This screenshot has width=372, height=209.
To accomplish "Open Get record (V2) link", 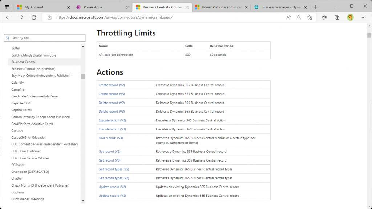I will (x=110, y=151).
